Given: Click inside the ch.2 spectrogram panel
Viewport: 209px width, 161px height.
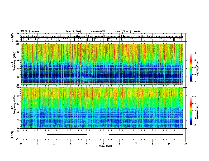Looking at the screenshot, I should tap(102, 108).
